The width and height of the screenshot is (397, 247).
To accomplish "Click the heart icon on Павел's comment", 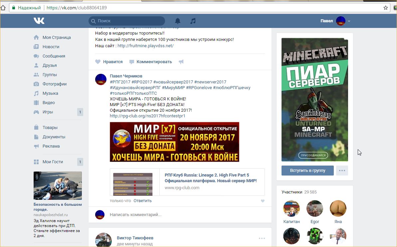I will [x=263, y=201].
